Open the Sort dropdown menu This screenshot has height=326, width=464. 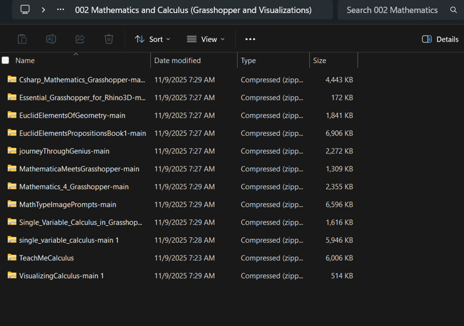click(152, 39)
